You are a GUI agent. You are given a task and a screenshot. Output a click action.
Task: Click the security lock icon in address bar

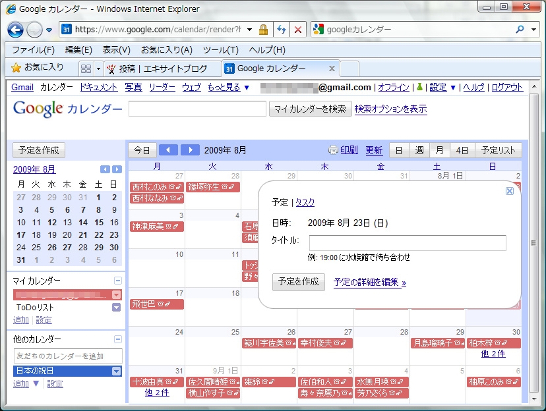(x=264, y=30)
